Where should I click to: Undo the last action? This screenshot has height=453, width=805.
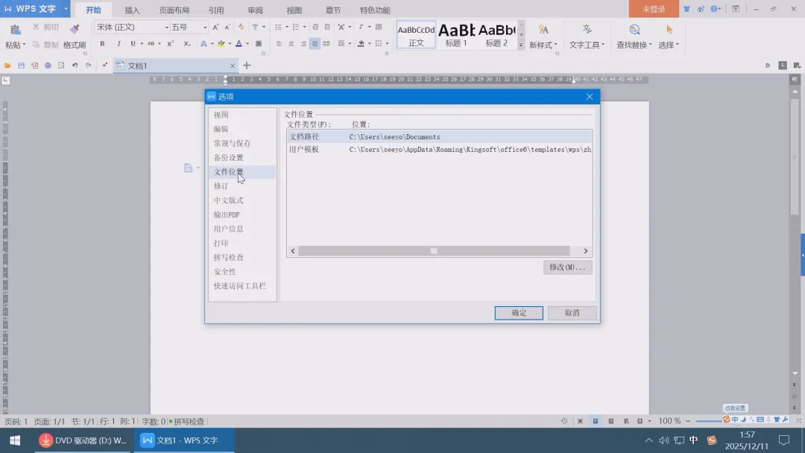pos(75,66)
